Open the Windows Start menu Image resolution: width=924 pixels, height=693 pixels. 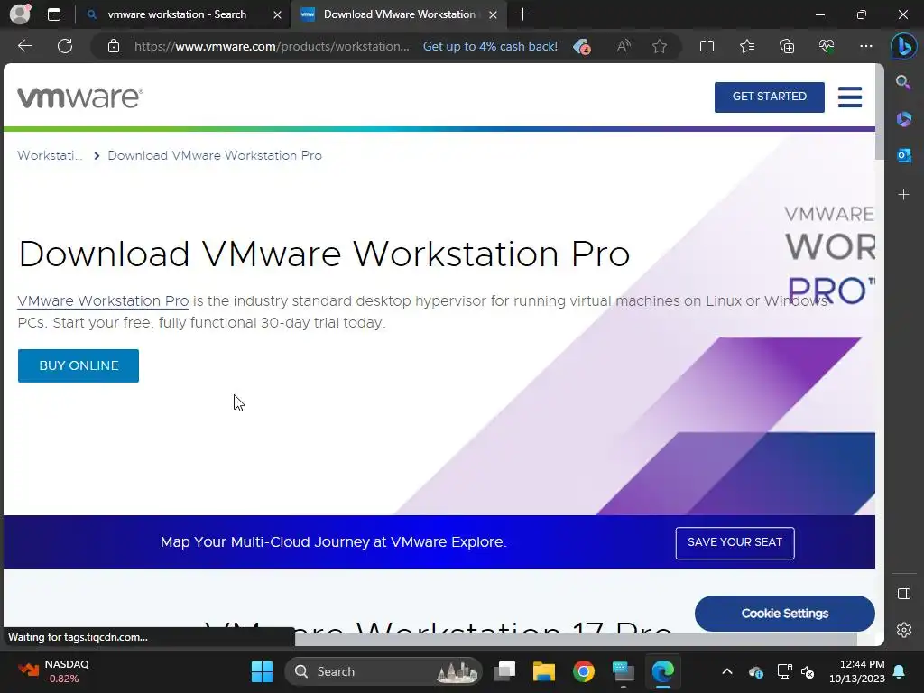(x=262, y=671)
